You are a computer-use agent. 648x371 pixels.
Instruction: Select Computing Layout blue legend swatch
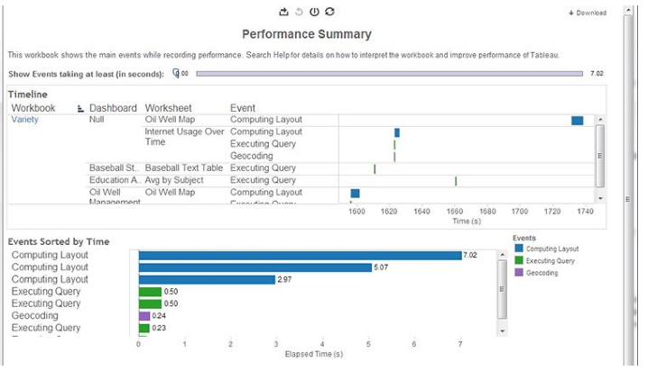519,249
